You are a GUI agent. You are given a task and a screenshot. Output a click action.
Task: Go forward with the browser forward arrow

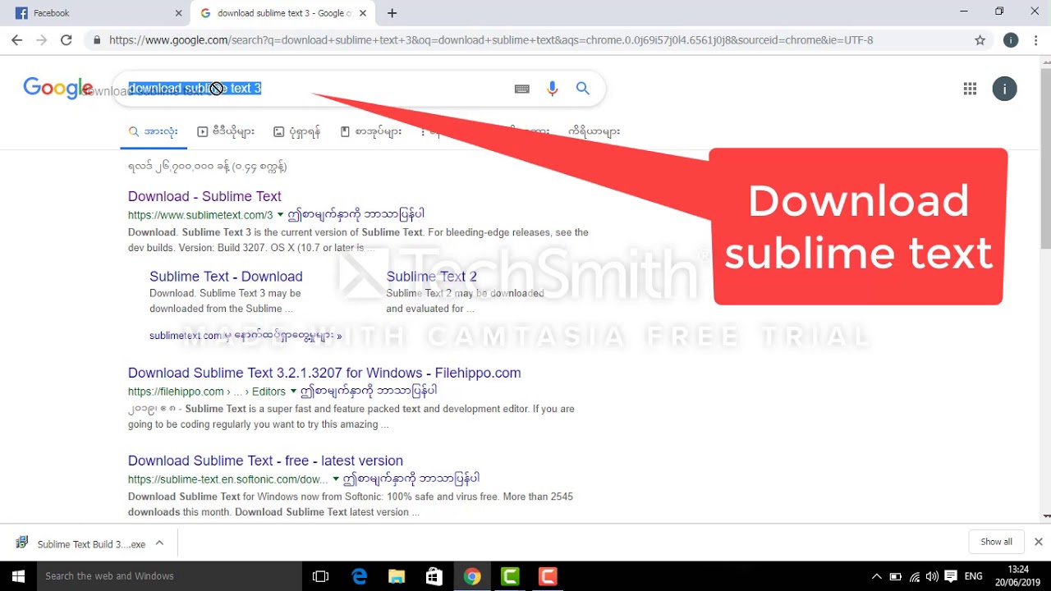pos(42,39)
